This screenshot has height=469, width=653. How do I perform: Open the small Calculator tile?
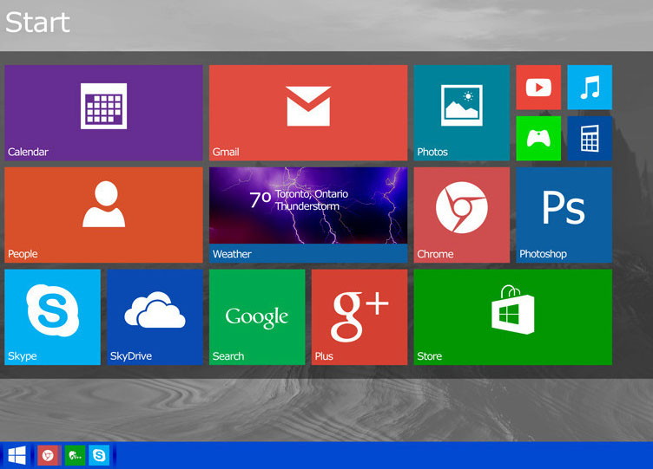click(590, 139)
